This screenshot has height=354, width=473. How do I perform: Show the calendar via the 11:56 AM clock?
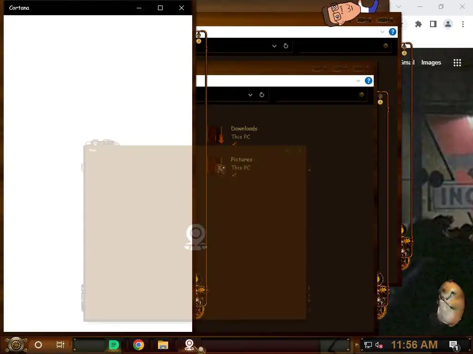click(x=414, y=345)
